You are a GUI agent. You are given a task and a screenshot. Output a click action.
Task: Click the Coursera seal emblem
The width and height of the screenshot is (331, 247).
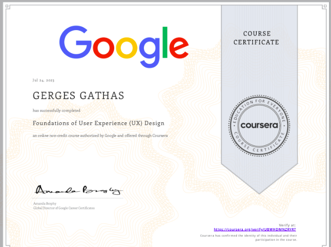259,126
